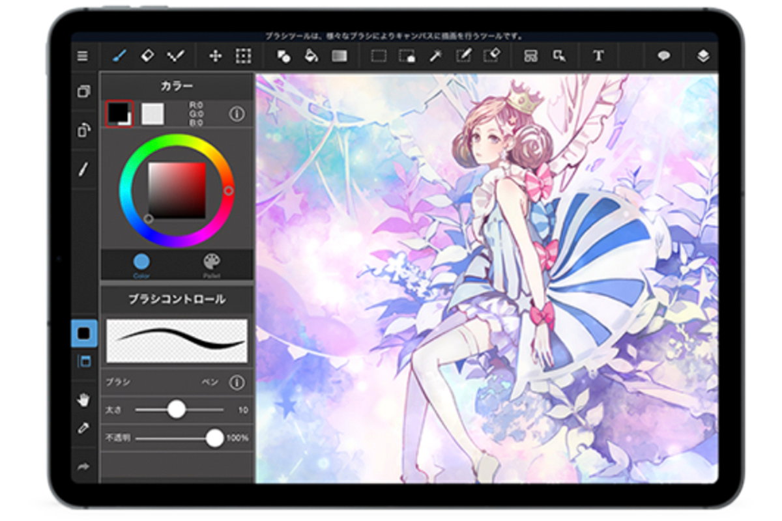782x521 pixels.
Task: Select the Hand tool in the sidebar
Action: 83,399
